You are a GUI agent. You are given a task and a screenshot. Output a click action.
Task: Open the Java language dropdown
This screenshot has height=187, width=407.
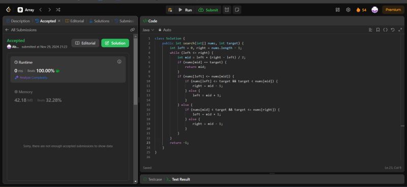click(x=148, y=30)
